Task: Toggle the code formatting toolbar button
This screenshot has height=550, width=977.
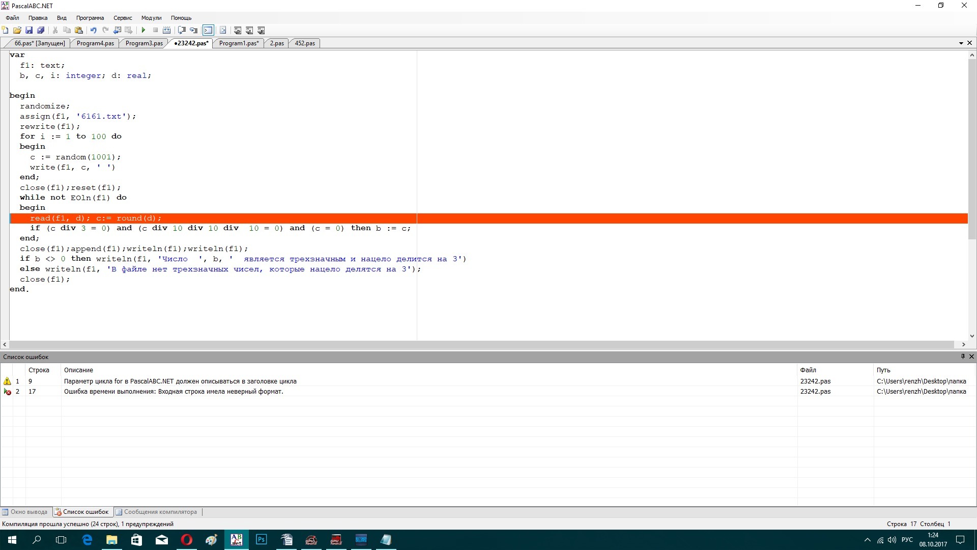Action: click(x=223, y=31)
